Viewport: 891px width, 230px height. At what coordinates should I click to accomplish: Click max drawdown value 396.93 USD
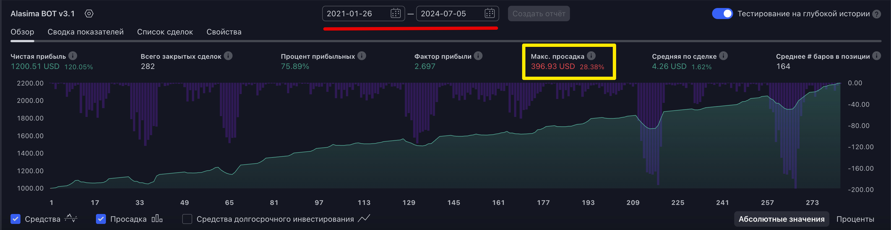[x=553, y=66]
